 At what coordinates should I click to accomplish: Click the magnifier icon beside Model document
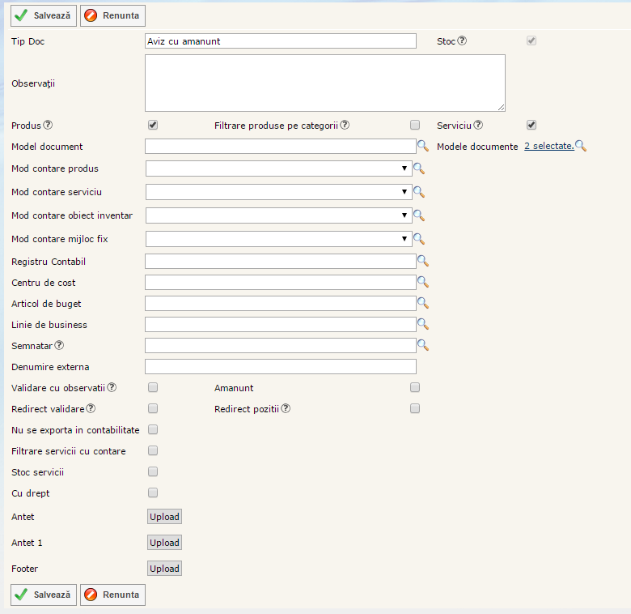[x=422, y=147]
